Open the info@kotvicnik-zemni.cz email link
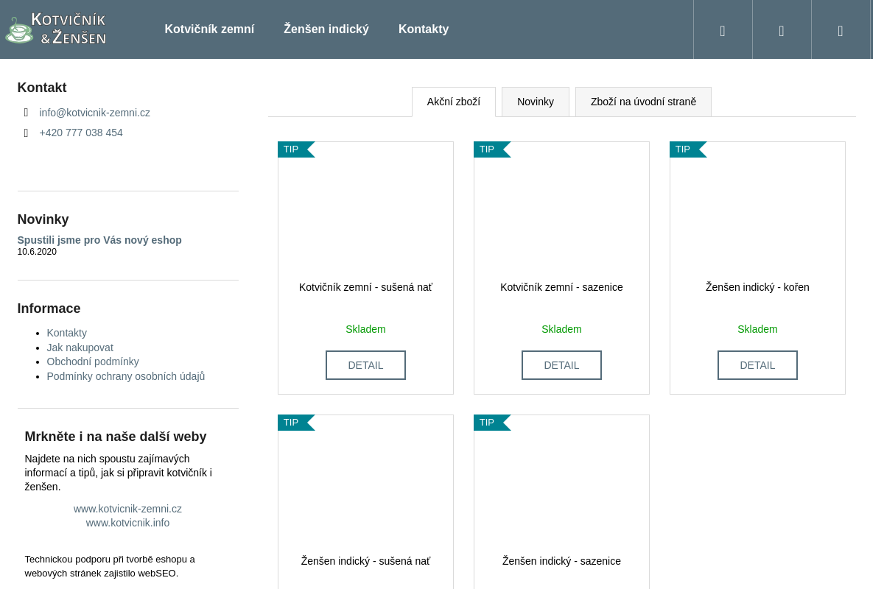Screen dimensions: 884x589 click(x=94, y=113)
